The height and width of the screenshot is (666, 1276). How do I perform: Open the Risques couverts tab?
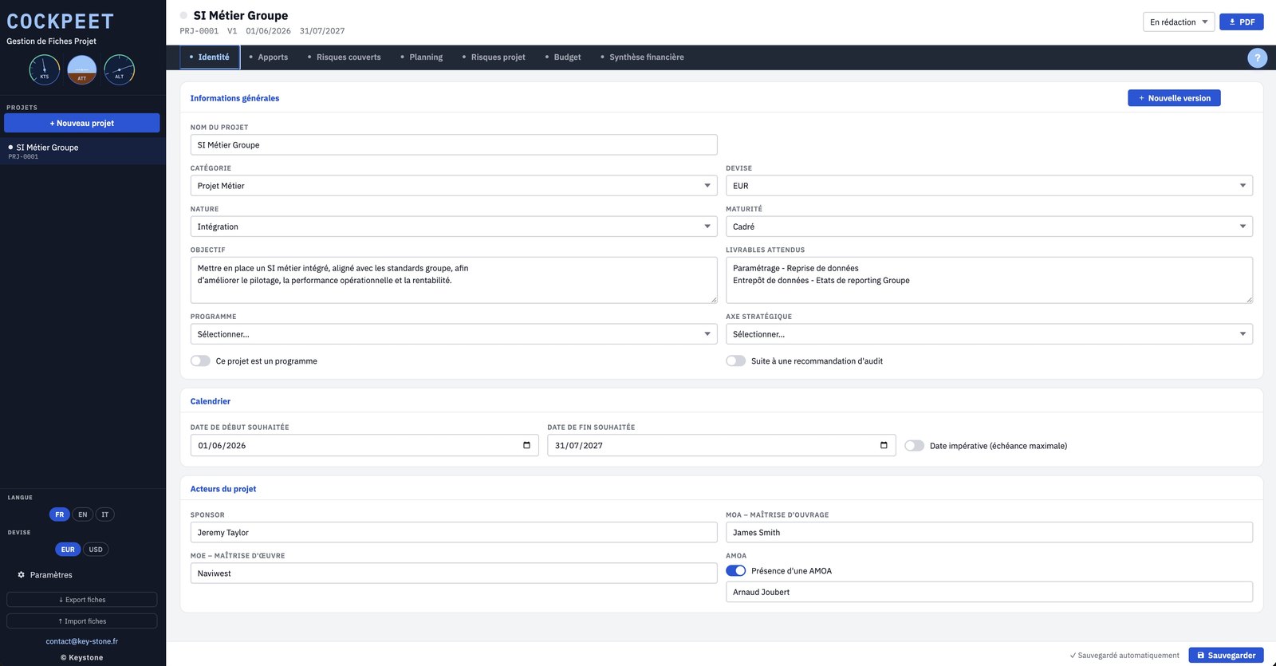(345, 57)
